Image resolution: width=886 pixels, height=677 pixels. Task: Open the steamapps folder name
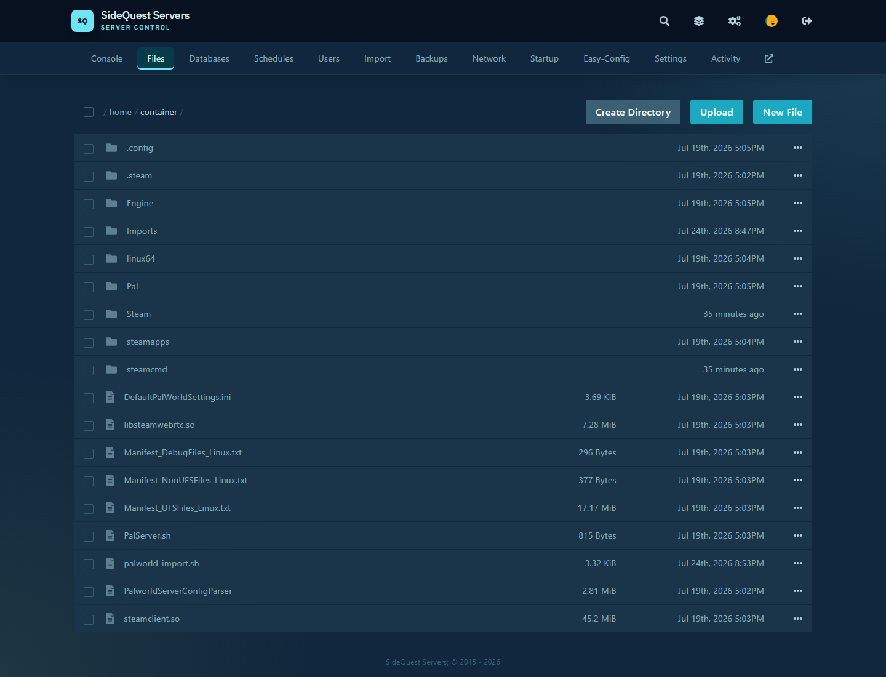[148, 342]
